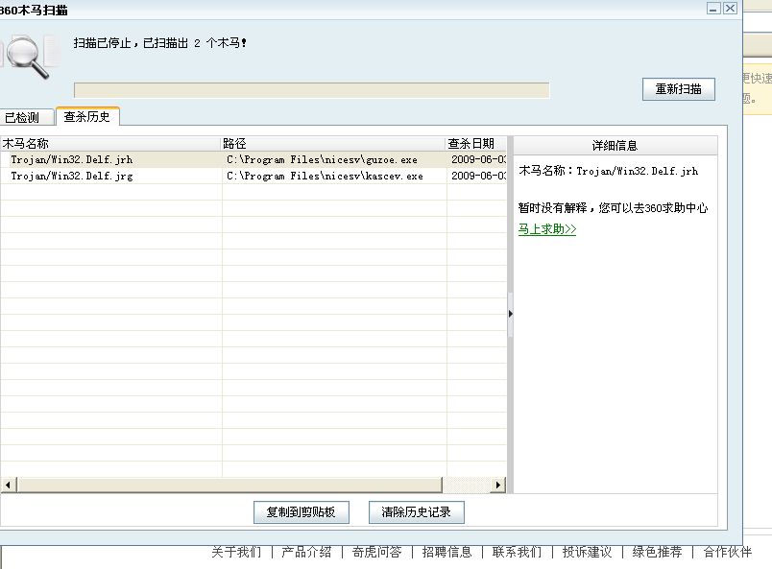Click the horizontal scrollbar thumb
This screenshot has height=569, width=772.
coord(229,485)
